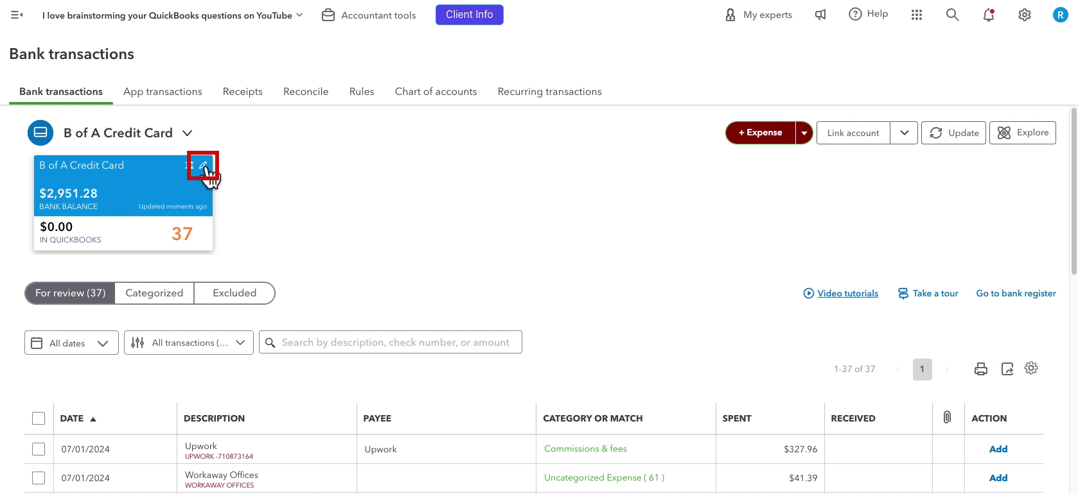Click Commissions & fees category
The height and width of the screenshot is (494, 1078).
(585, 449)
